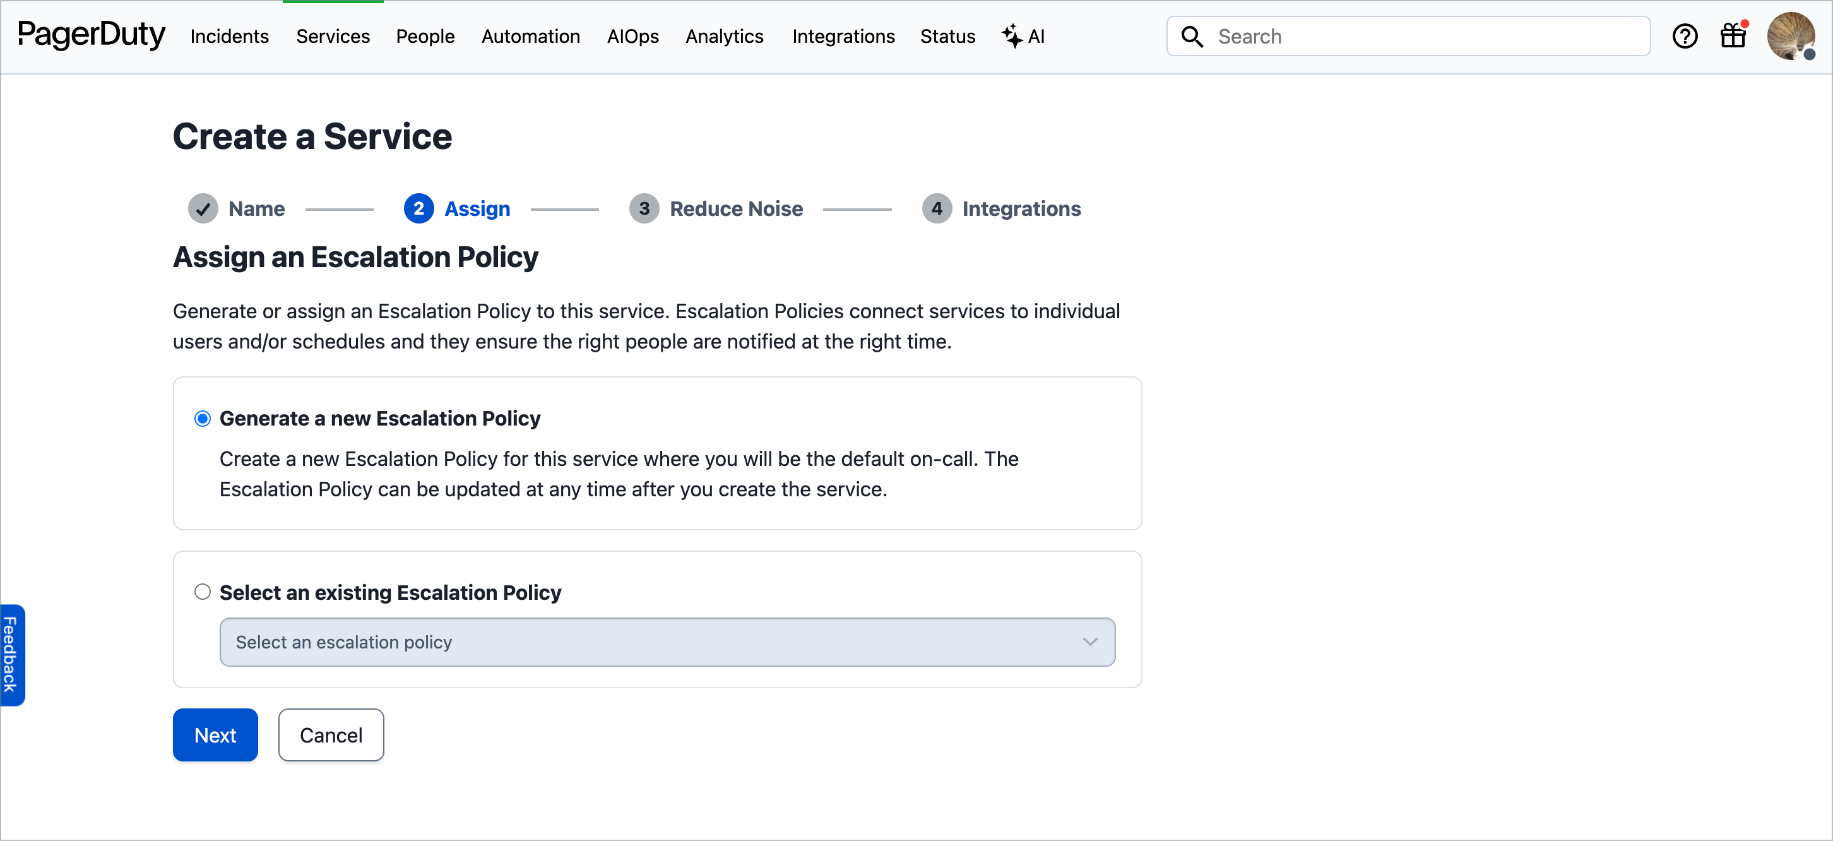Open the help question mark icon
The image size is (1833, 841).
pos(1684,36)
